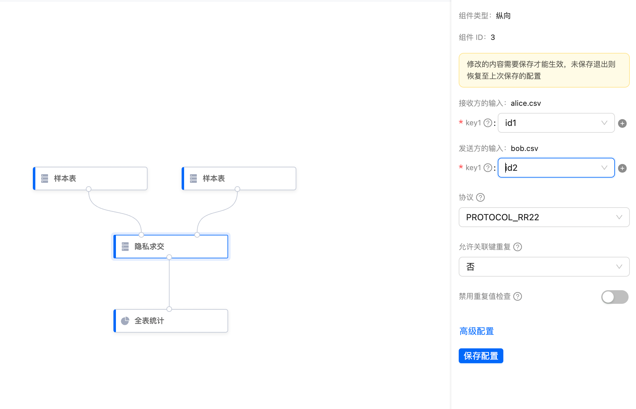The image size is (636, 409).
Task: Select the left 样本表 node
Action: coord(90,179)
